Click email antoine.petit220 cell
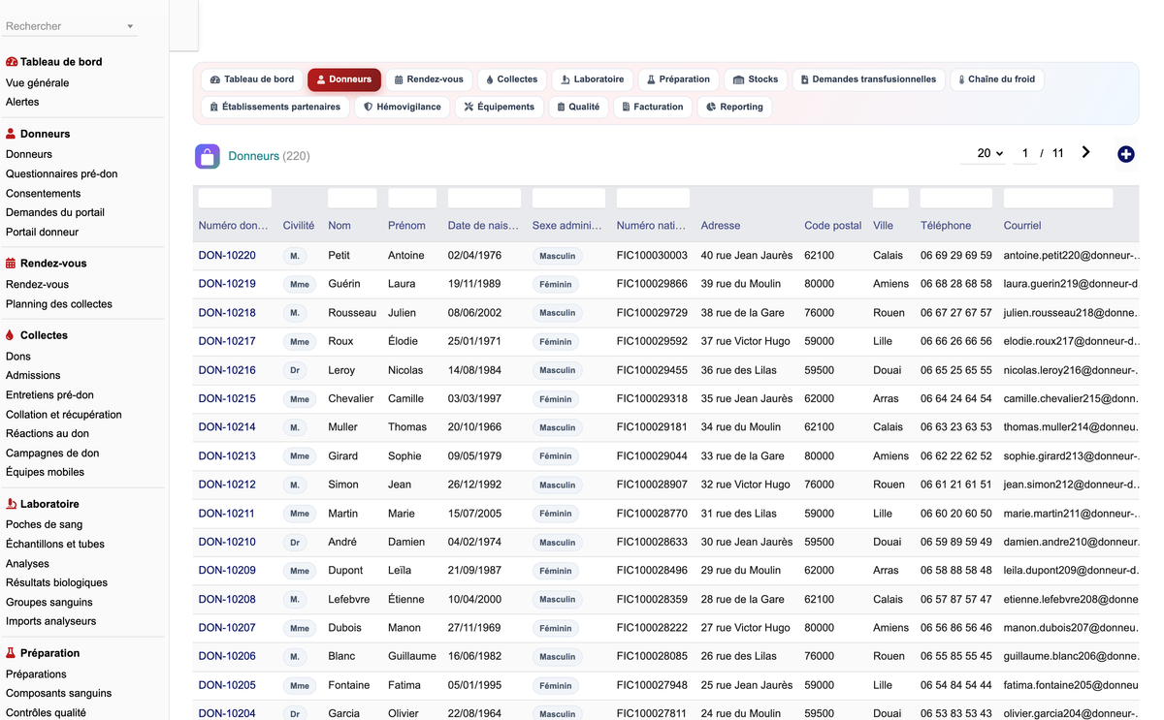 pyautogui.click(x=1070, y=256)
